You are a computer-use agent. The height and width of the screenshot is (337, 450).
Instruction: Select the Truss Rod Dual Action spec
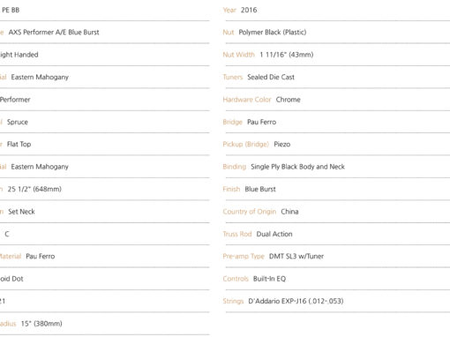[258, 234]
